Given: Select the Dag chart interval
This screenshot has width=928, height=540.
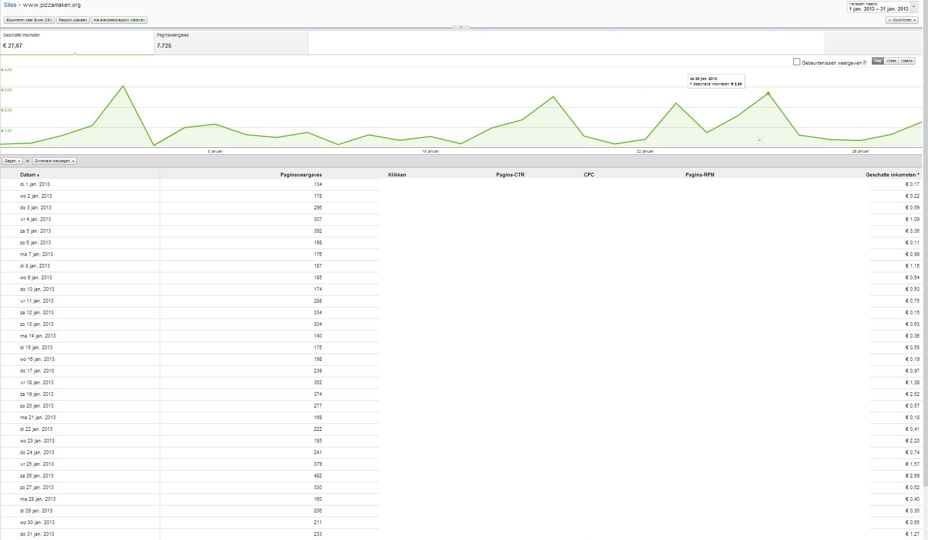Looking at the screenshot, I should pyautogui.click(x=878, y=61).
